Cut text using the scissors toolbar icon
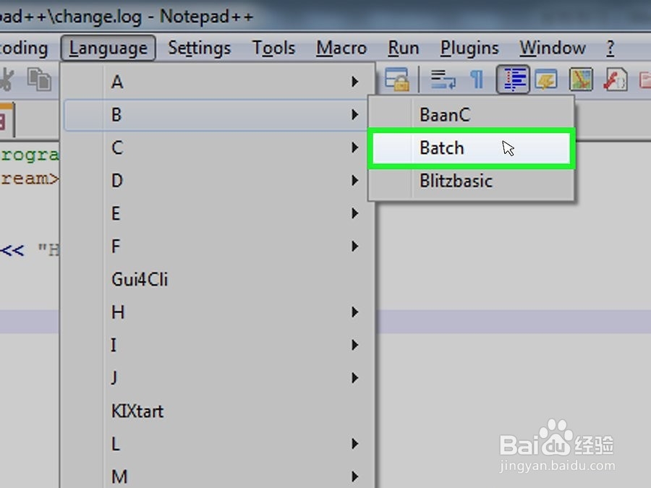This screenshot has height=488, width=651. click(7, 81)
